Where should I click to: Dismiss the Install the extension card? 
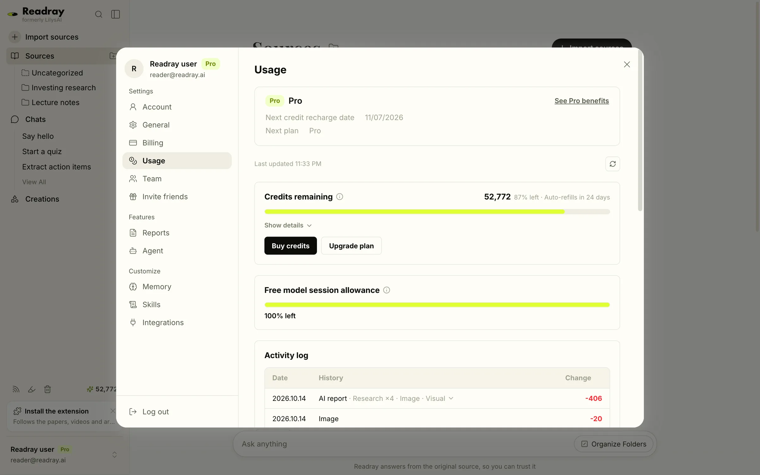(112, 411)
